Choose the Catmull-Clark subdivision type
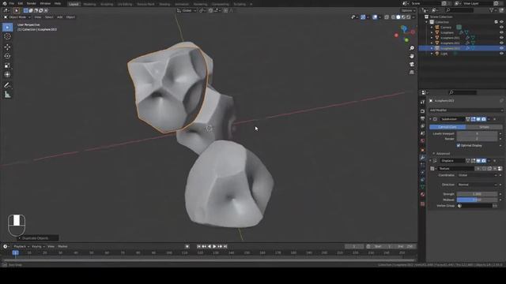The width and height of the screenshot is (506, 284). coord(447,127)
